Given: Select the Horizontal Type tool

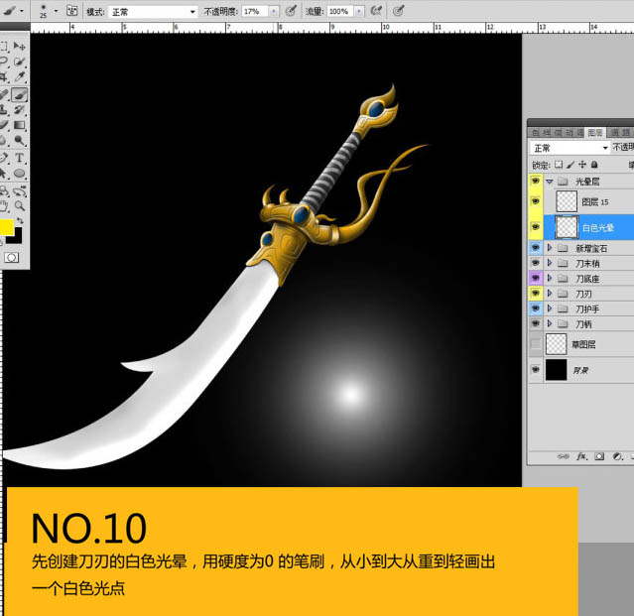Looking at the screenshot, I should (x=19, y=158).
